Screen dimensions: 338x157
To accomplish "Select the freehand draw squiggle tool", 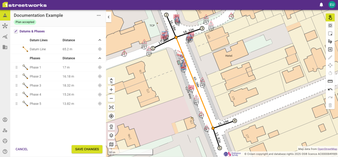I will coord(330,42).
